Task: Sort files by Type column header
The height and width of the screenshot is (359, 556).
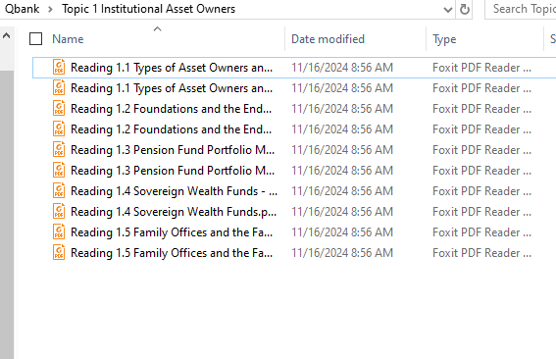Action: pos(444,39)
